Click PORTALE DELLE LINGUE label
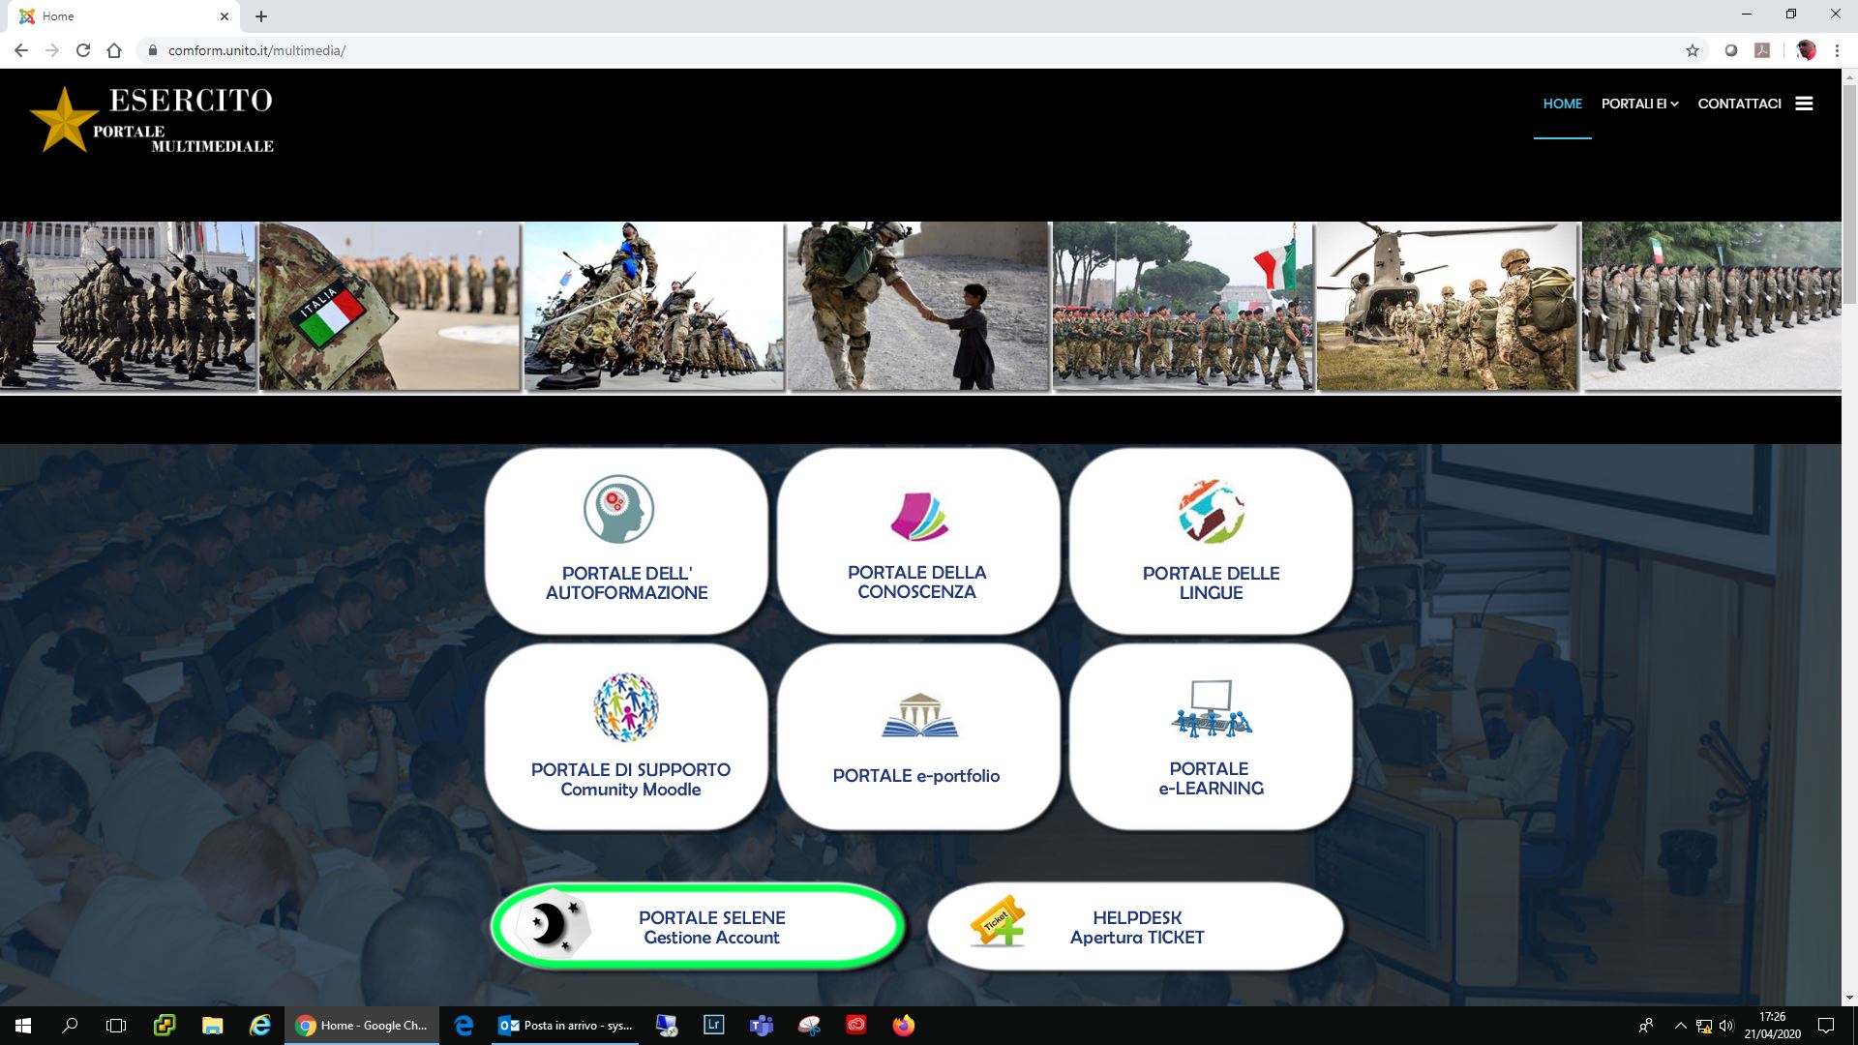 [x=1211, y=583]
